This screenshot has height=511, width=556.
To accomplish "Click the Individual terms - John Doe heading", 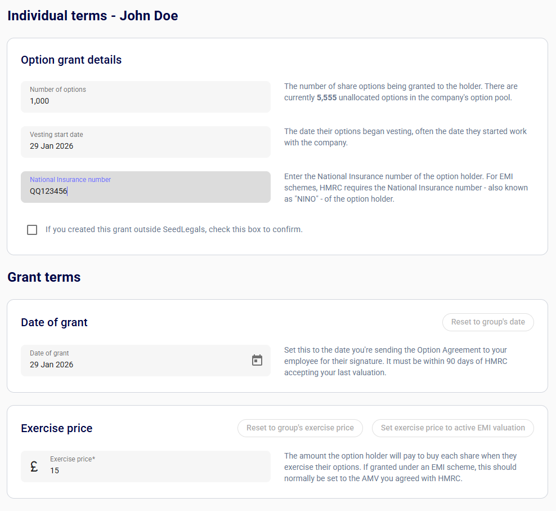I will (x=92, y=16).
